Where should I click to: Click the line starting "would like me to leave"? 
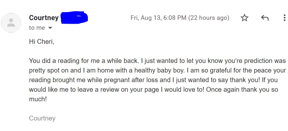153,89
